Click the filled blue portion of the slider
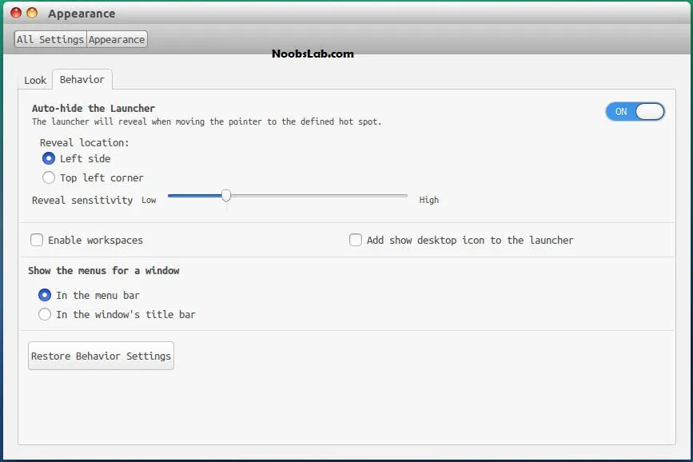Image resolution: width=693 pixels, height=462 pixels. click(x=195, y=196)
